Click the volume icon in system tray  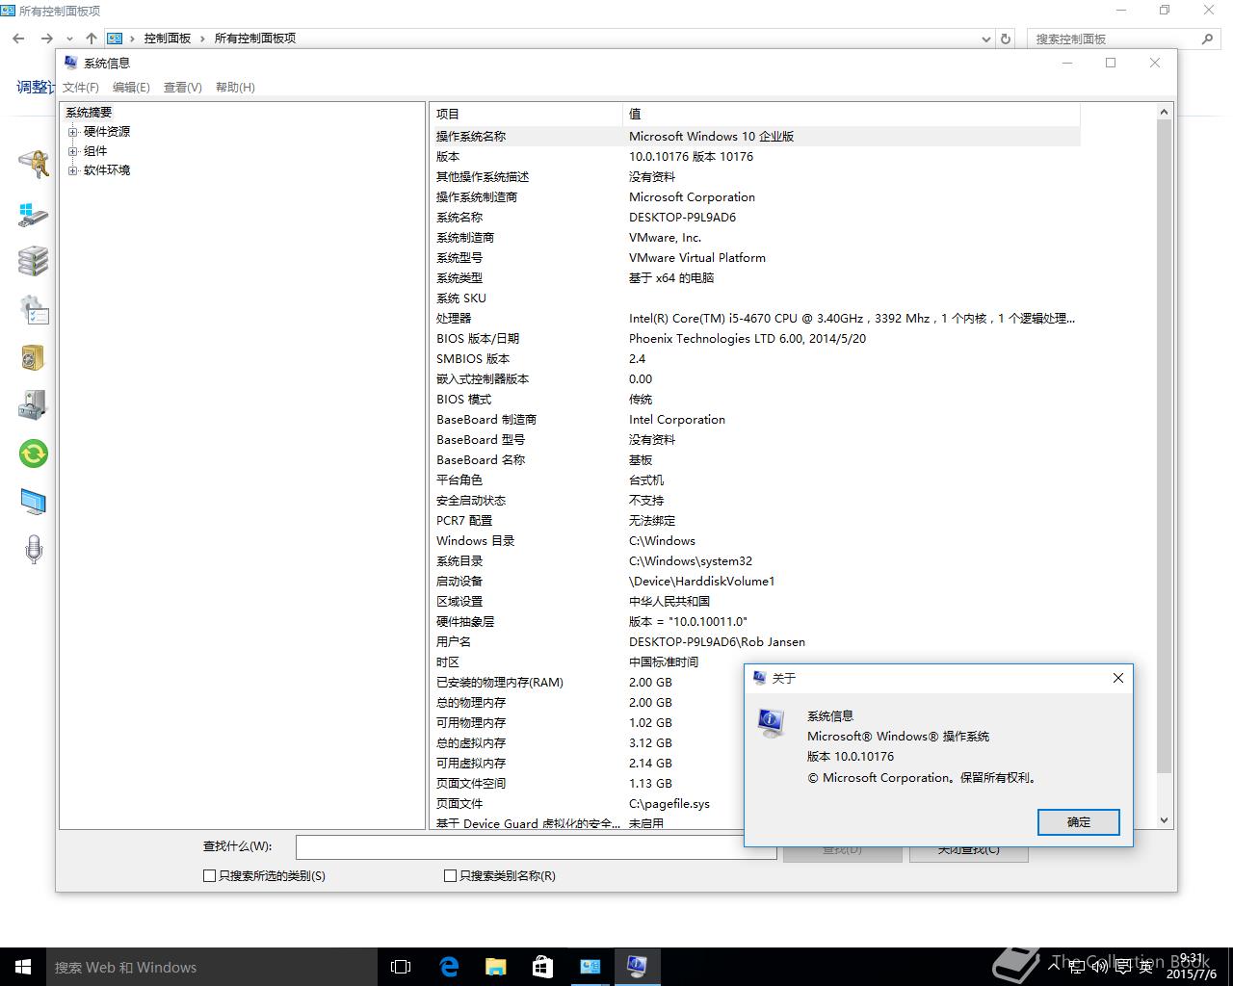[x=1099, y=967]
